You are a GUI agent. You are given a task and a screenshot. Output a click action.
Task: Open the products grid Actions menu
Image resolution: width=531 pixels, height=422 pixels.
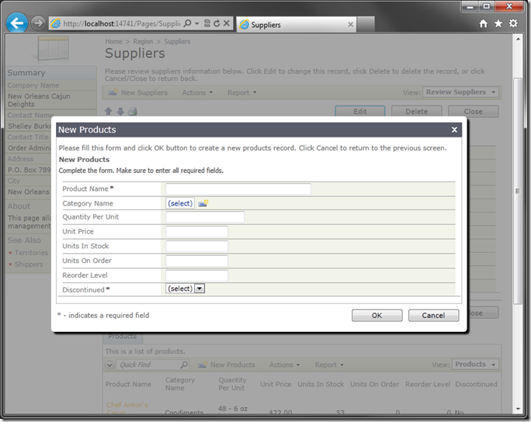284,365
